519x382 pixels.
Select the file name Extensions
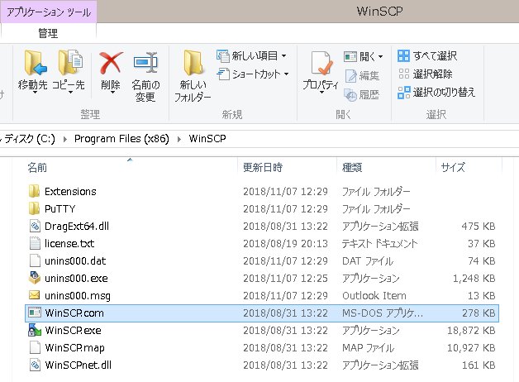[70, 192]
